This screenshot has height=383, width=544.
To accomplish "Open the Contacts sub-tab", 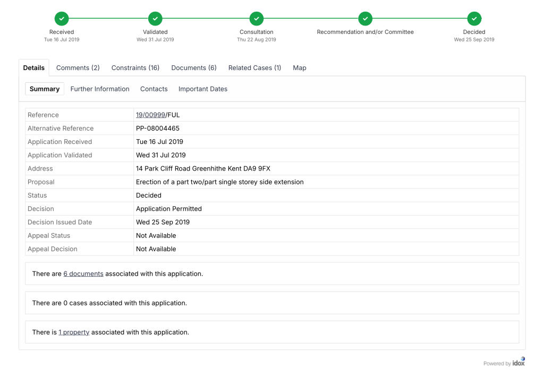I will [154, 89].
